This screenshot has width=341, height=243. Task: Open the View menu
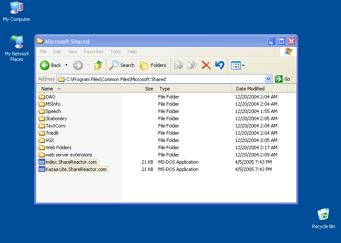click(x=72, y=52)
